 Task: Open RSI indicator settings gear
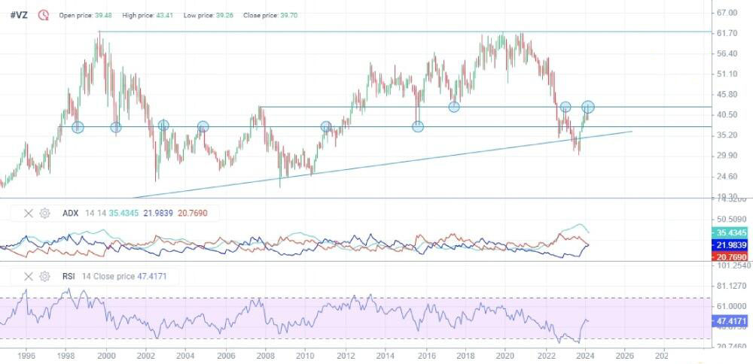[44, 276]
